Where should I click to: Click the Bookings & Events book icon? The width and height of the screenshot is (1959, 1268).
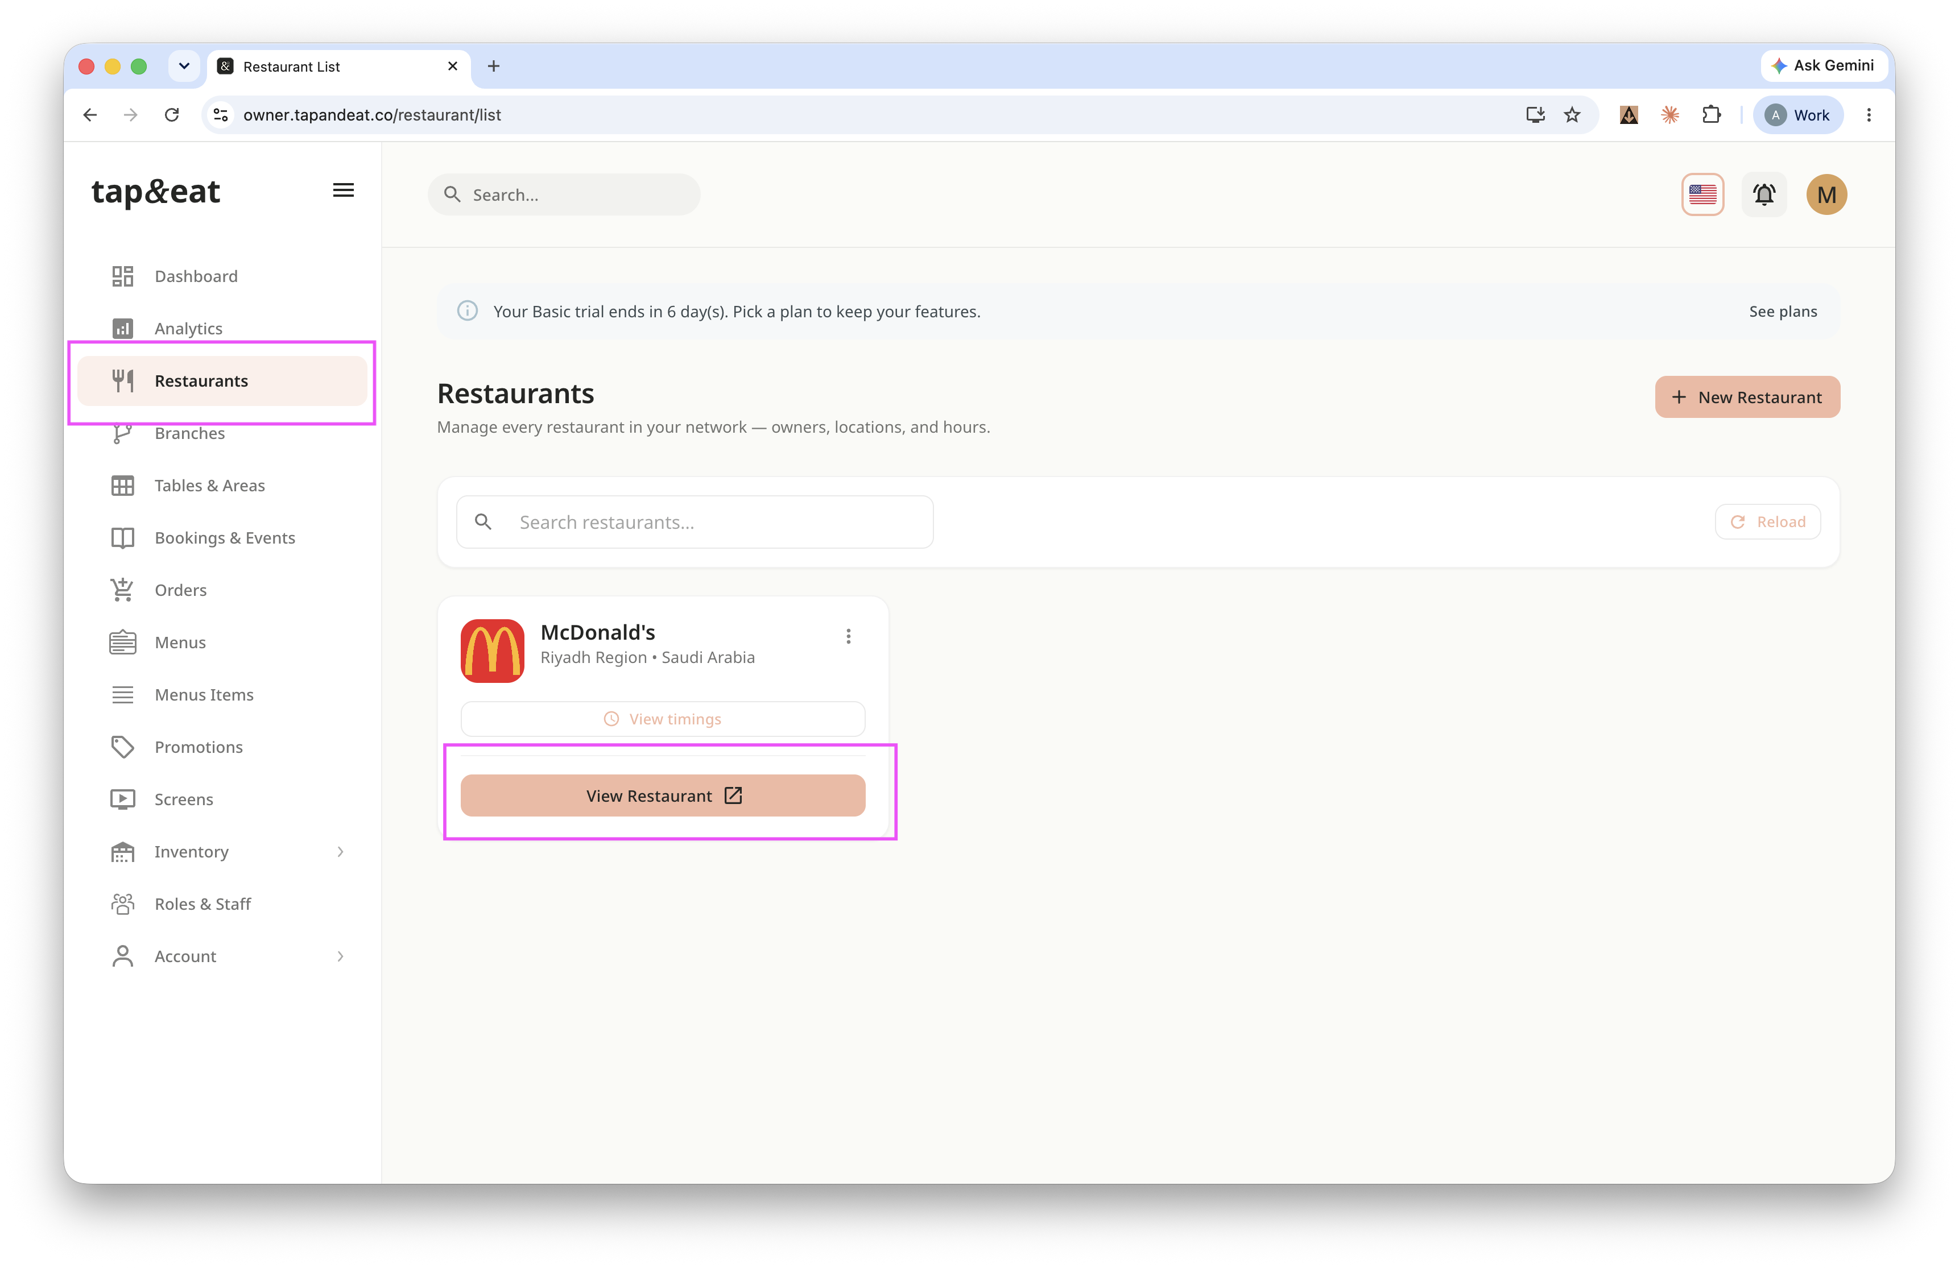123,538
